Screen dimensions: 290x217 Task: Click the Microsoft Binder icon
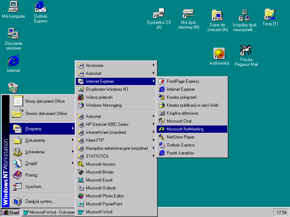coord(81,172)
